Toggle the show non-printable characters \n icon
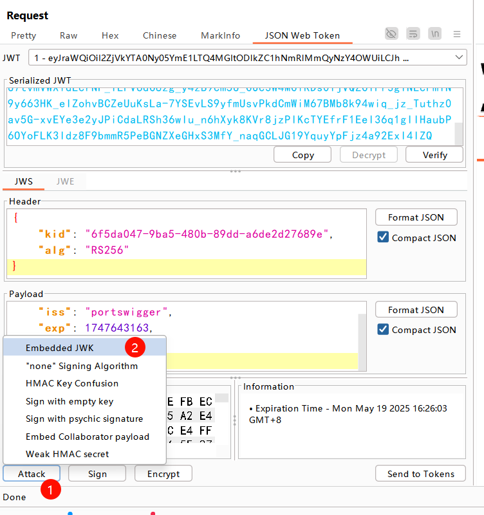This screenshot has width=484, height=515. (x=436, y=33)
